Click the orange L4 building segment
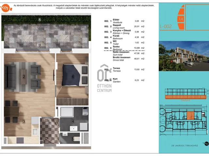This screenshot has width=209, height=156. tap(181, 19)
